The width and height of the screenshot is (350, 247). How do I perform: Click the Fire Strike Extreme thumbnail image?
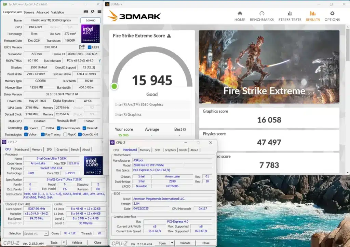269,67
